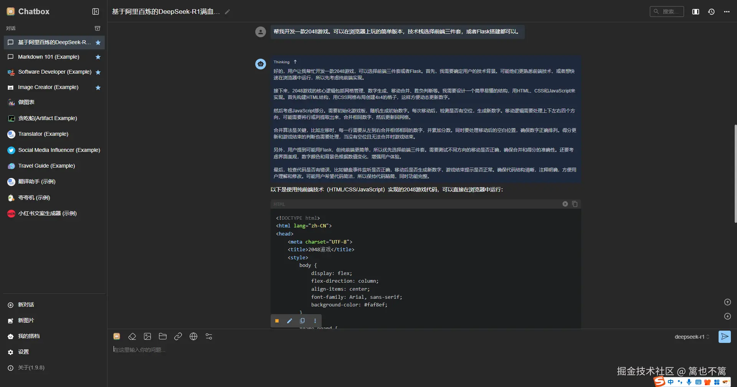
Task: Stop generating the response
Action: tap(277, 321)
